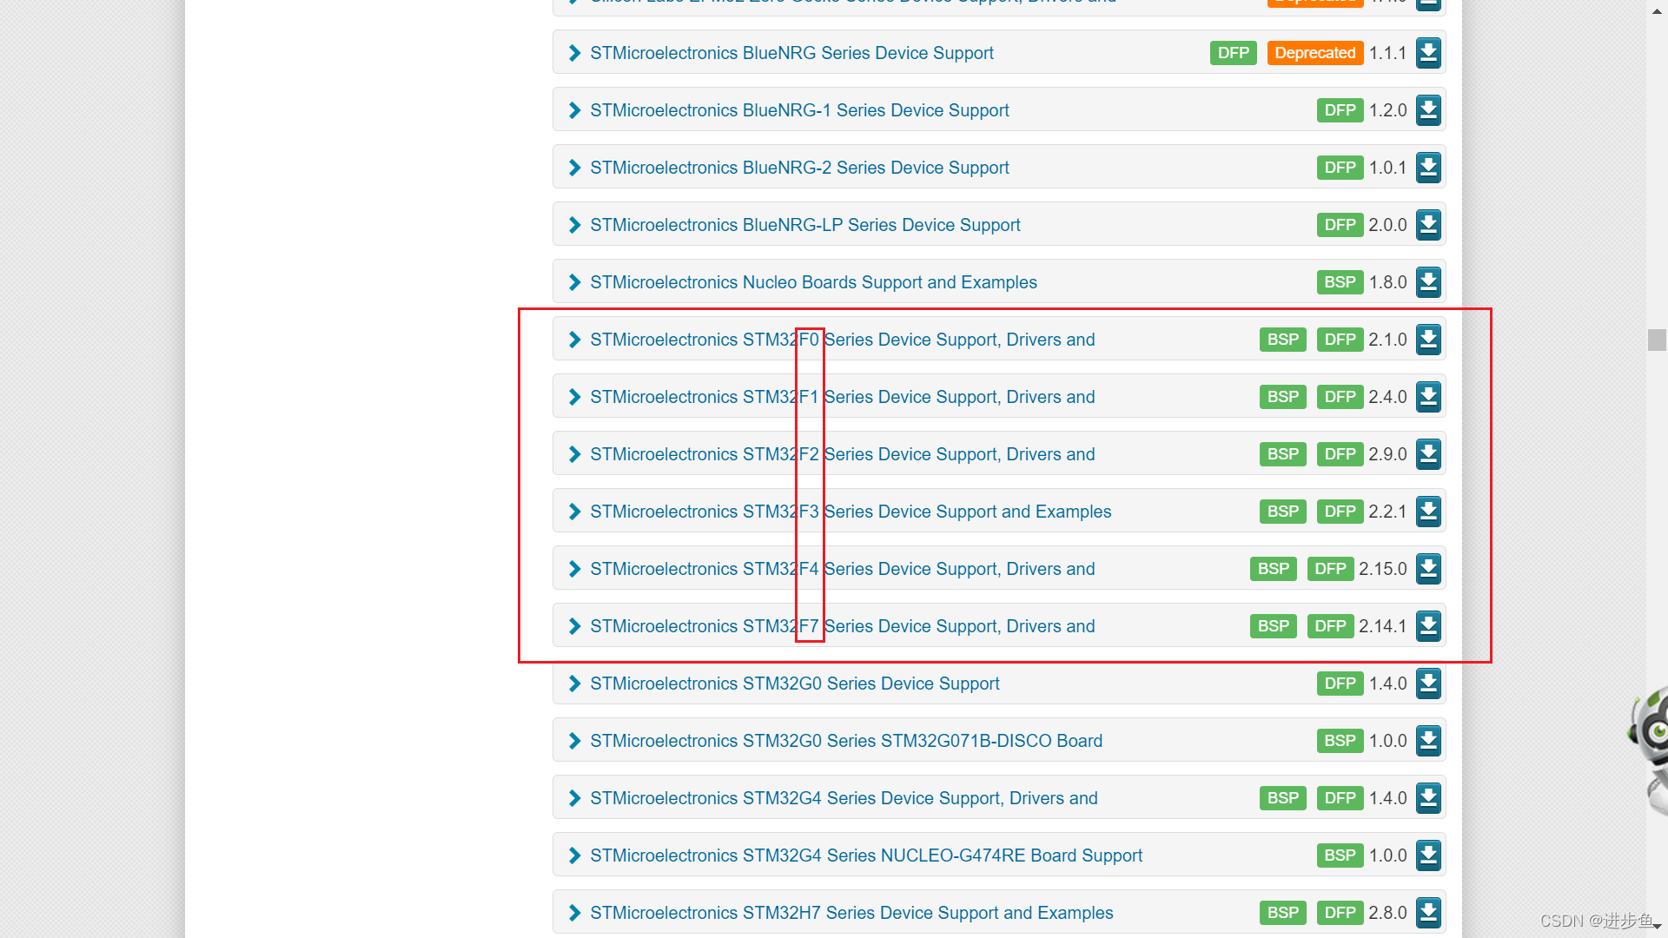Click the orange Deprecated badge on BlueNRG row
This screenshot has width=1668, height=938.
[x=1314, y=53]
